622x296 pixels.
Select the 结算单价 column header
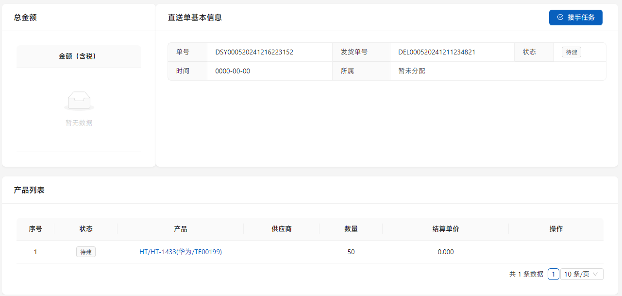pyautogui.click(x=445, y=229)
